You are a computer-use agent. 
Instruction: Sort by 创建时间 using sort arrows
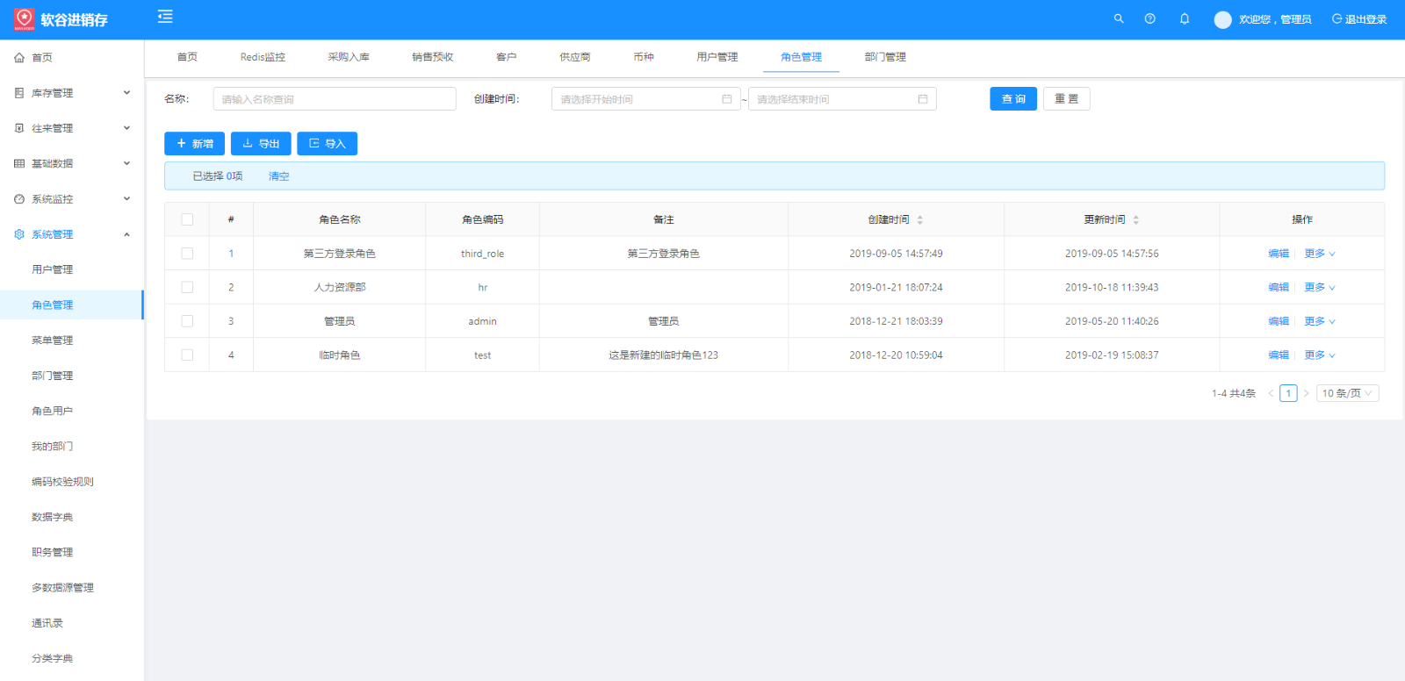click(919, 219)
